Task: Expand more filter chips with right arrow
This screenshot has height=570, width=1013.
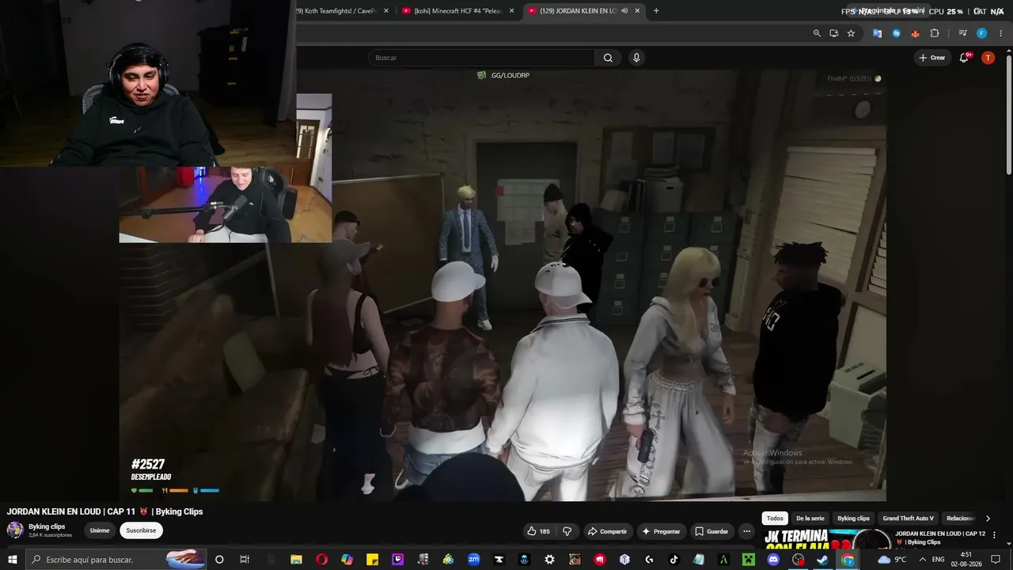Action: [x=988, y=519]
